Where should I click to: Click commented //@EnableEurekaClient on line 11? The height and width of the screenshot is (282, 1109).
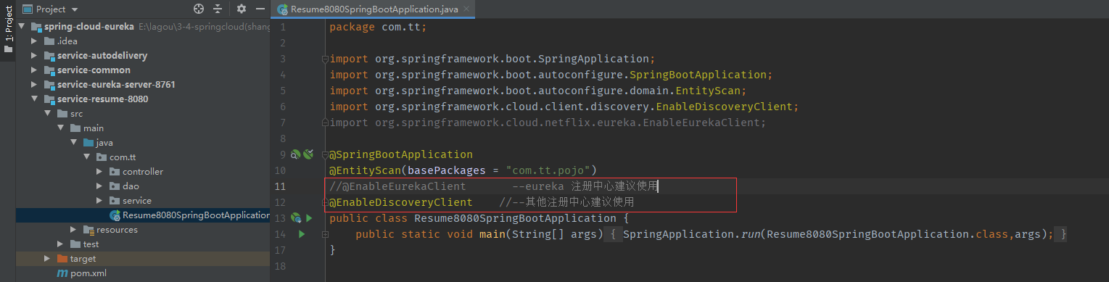click(397, 186)
